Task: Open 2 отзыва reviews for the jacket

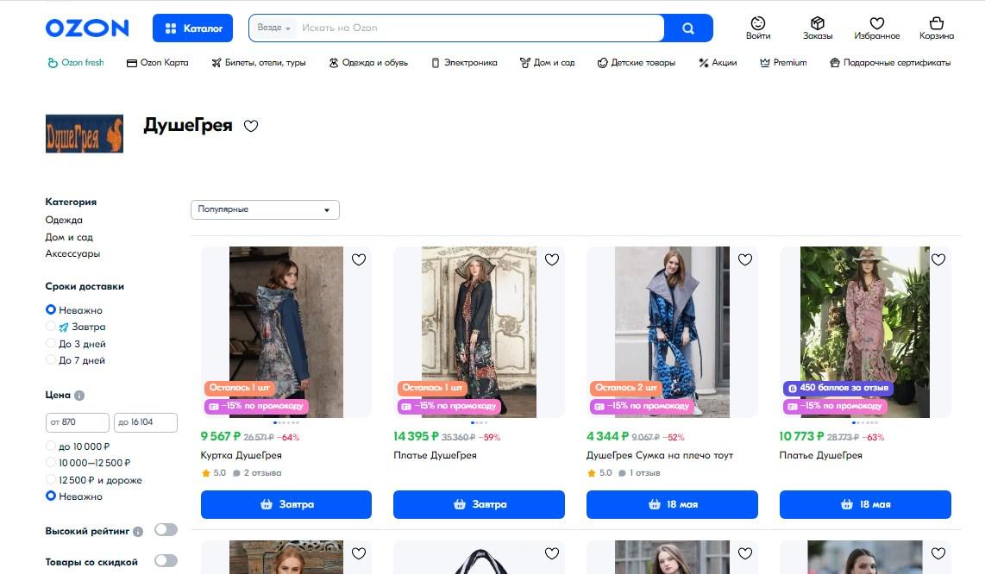Action: tap(258, 473)
